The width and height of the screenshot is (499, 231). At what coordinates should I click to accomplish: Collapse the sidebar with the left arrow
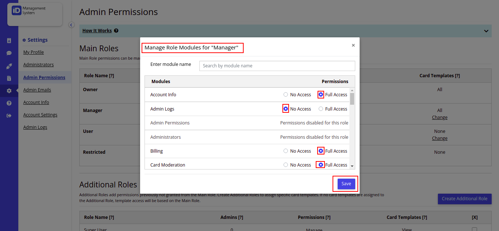[72, 25]
